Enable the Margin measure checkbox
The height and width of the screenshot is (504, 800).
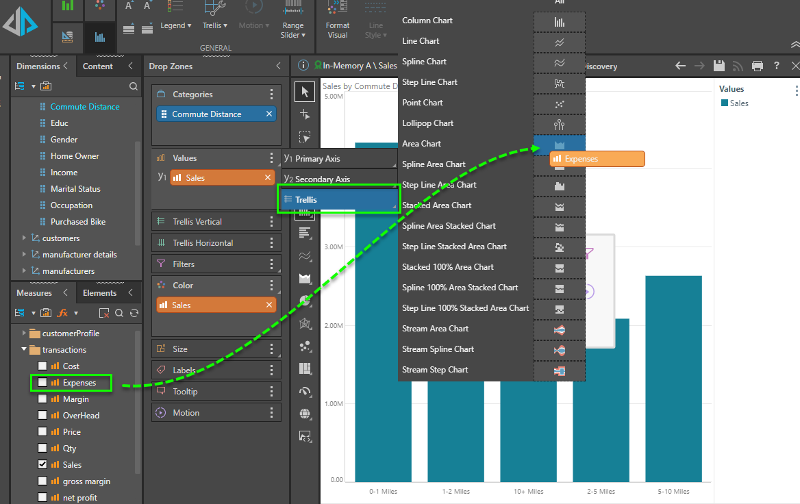[x=42, y=399]
